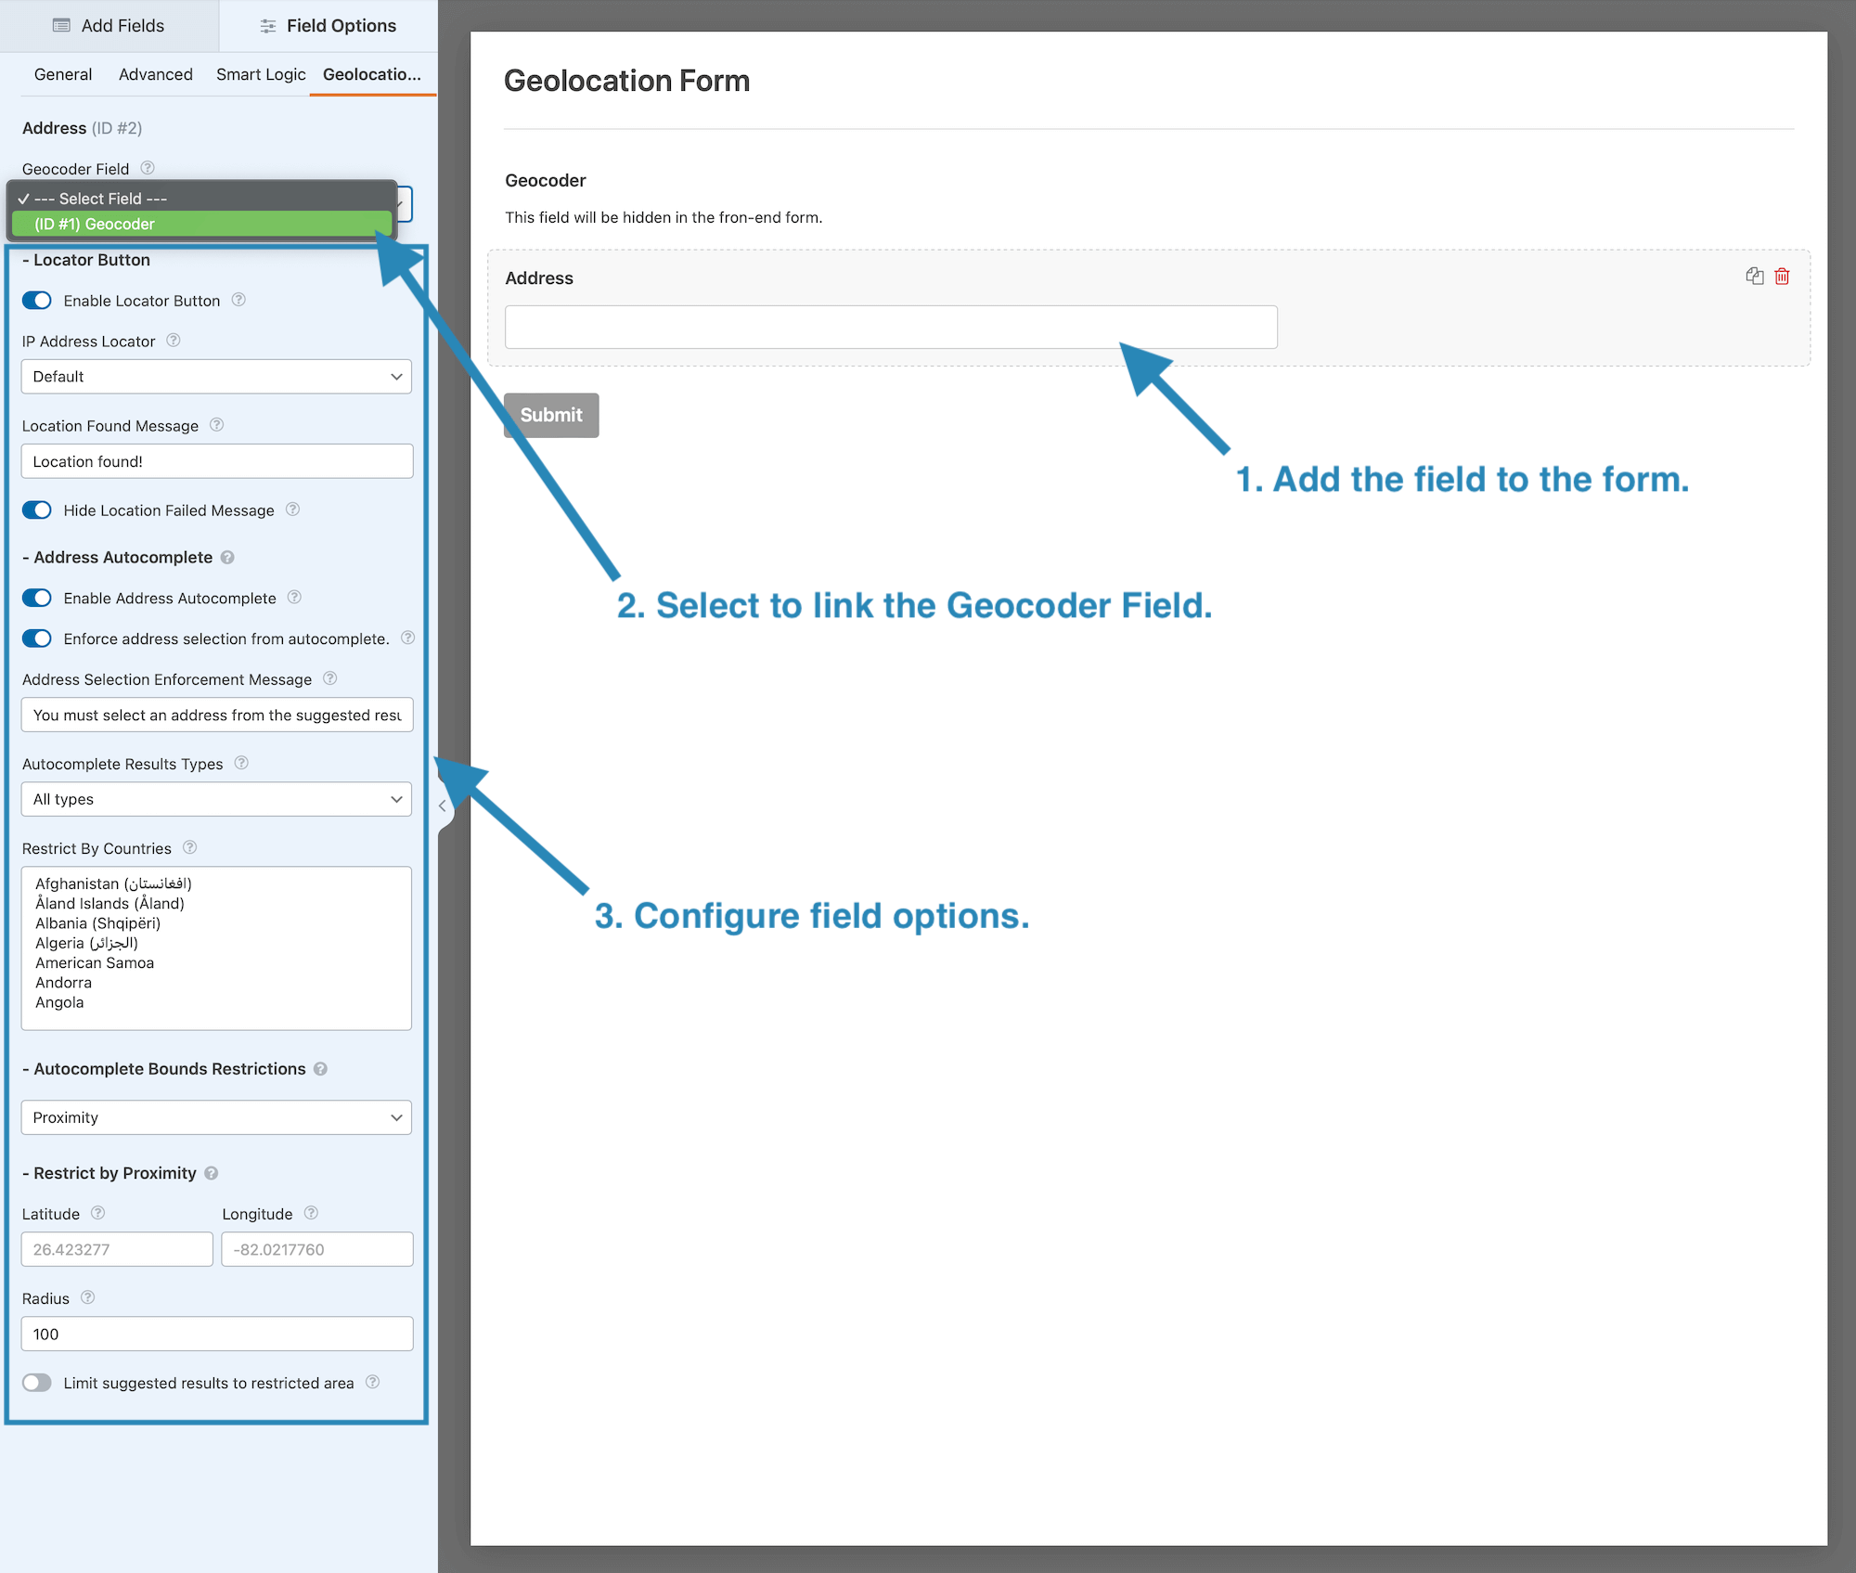Click the Longitude input field
The image size is (1856, 1573).
tap(317, 1249)
